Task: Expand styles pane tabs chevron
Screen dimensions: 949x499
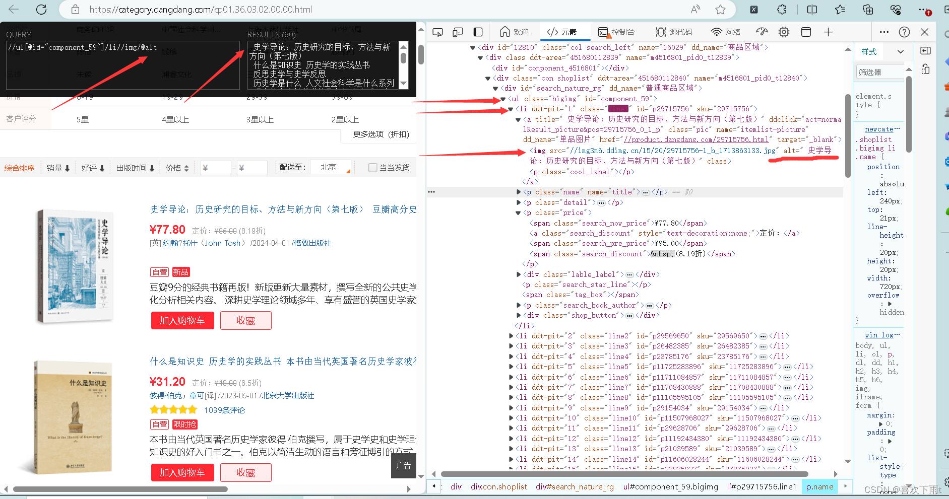Action: [x=900, y=52]
